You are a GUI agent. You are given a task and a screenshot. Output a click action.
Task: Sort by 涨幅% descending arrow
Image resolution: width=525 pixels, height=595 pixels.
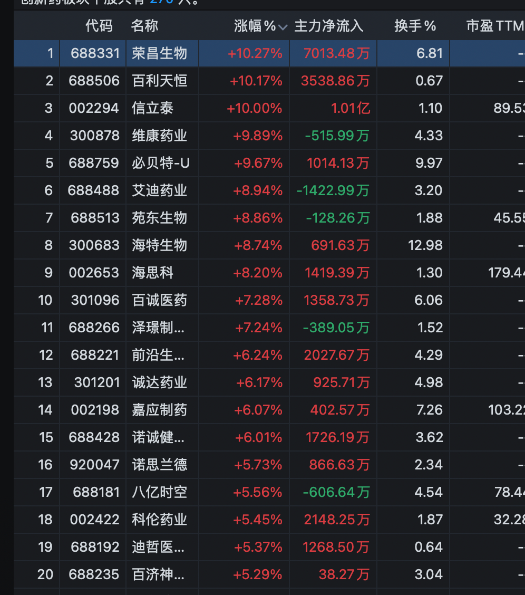click(x=283, y=27)
